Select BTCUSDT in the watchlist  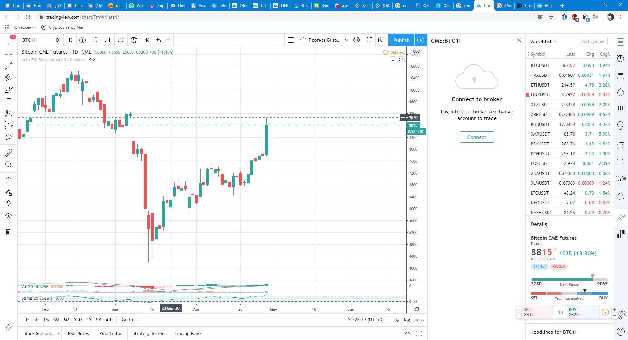tap(568, 65)
